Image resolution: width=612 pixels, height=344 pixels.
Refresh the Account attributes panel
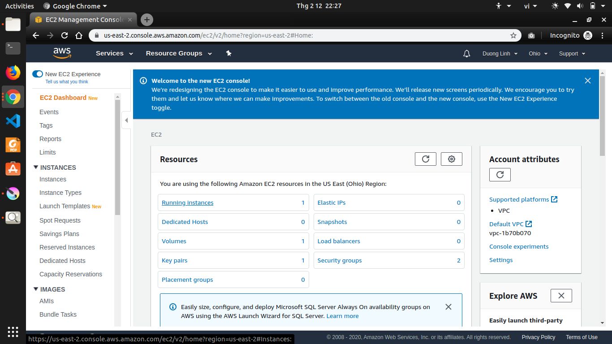click(x=500, y=175)
